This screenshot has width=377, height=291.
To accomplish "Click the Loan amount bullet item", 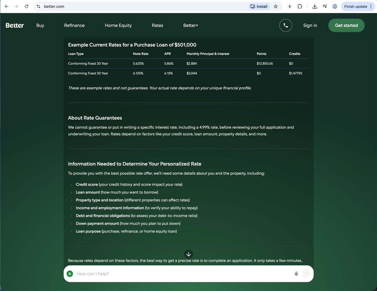I will [x=117, y=192].
